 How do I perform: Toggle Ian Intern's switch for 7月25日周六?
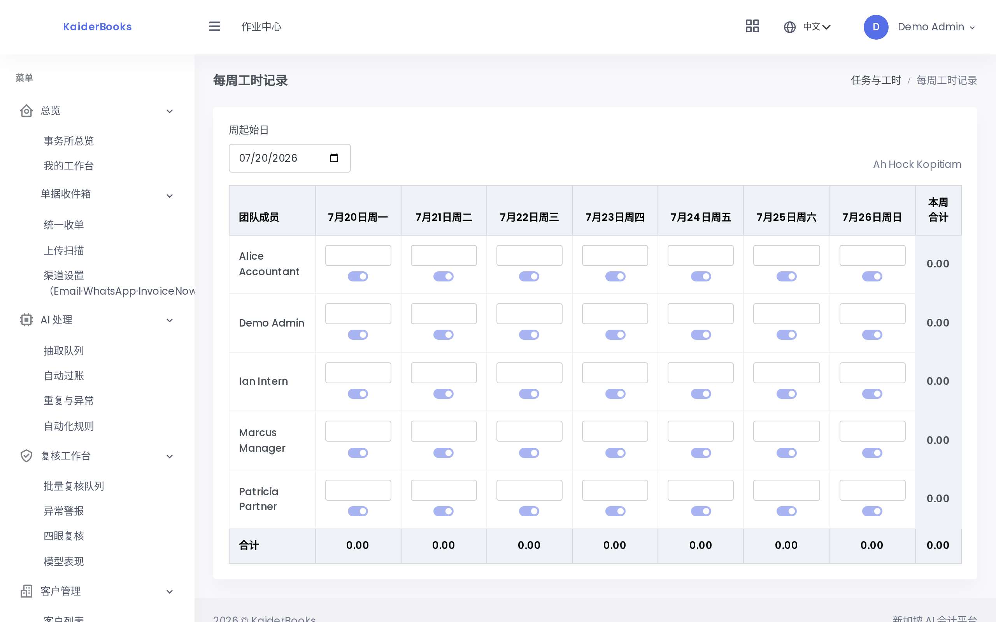point(786,394)
